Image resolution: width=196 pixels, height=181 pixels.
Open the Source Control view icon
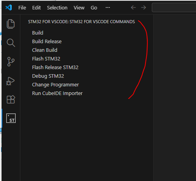(x=11, y=62)
